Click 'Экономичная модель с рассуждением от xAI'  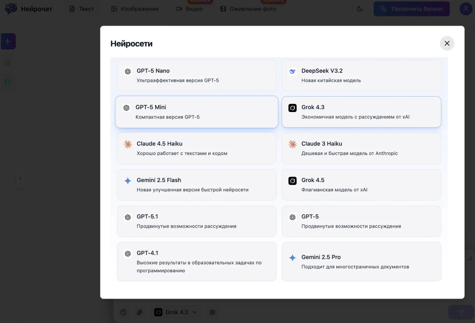pos(355,117)
